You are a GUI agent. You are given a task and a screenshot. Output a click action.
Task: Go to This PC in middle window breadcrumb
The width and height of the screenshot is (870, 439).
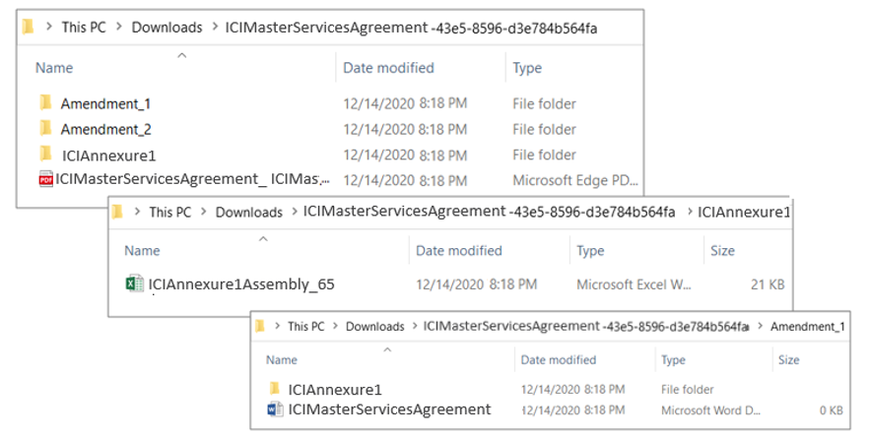point(170,212)
